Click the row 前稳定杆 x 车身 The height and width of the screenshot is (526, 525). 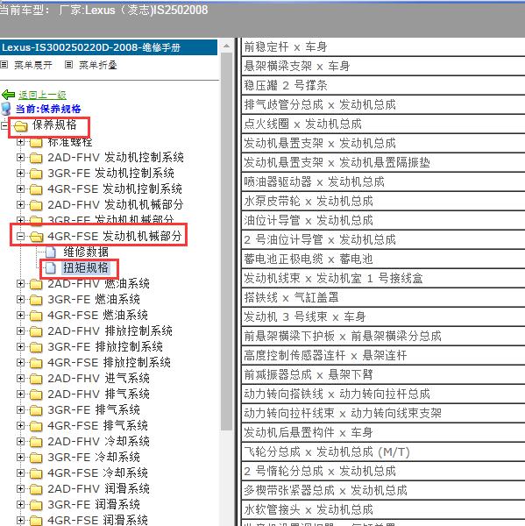pyautogui.click(x=383, y=47)
